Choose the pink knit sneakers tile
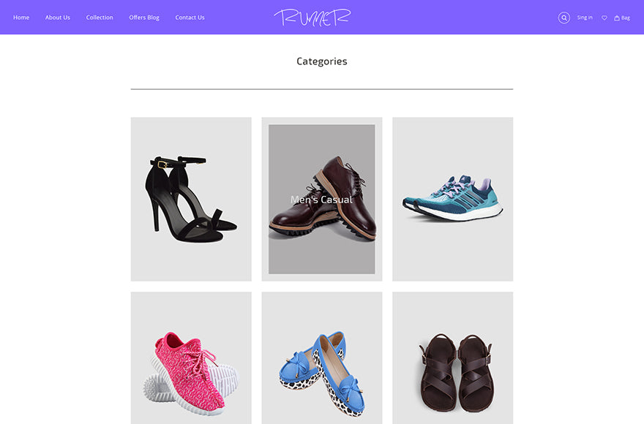The height and width of the screenshot is (424, 644). pyautogui.click(x=191, y=358)
